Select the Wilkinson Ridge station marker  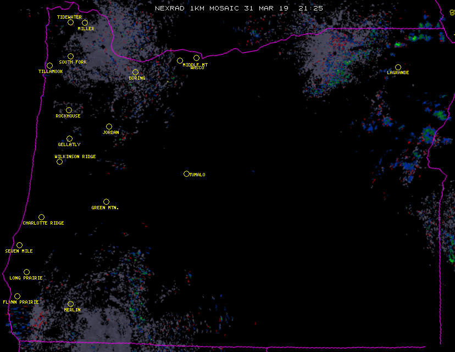coord(59,161)
